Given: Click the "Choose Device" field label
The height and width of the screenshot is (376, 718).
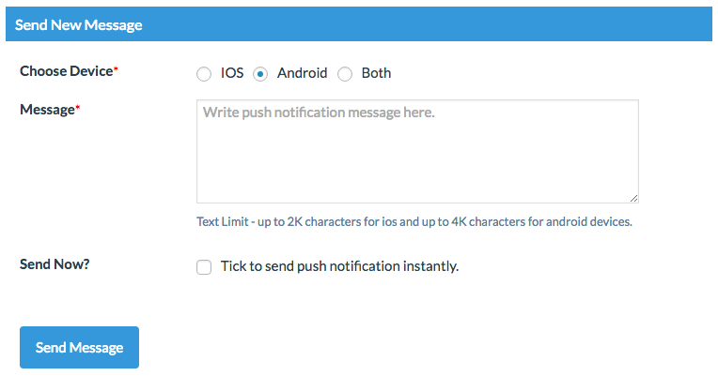Looking at the screenshot, I should click(66, 71).
